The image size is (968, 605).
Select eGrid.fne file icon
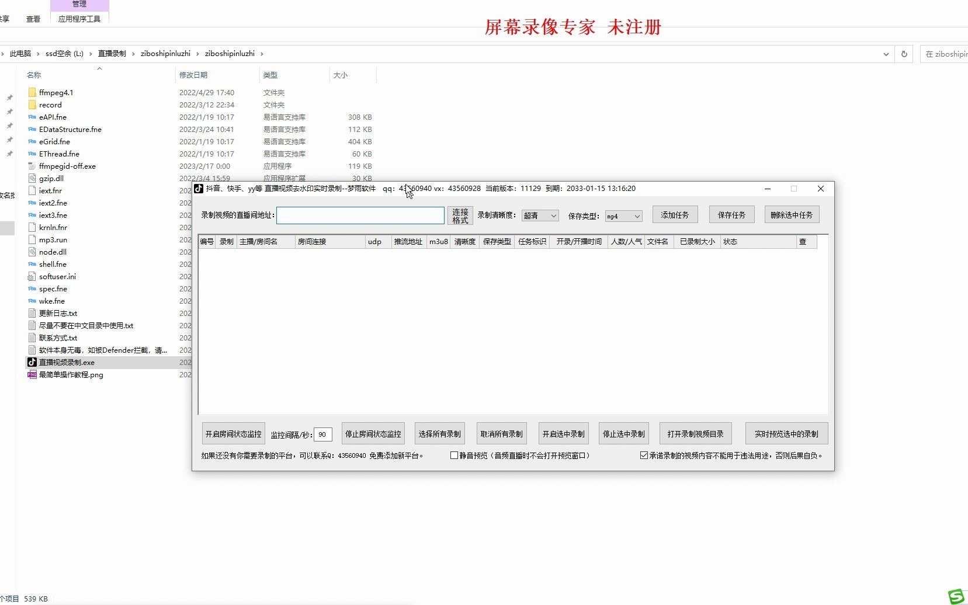coord(32,141)
